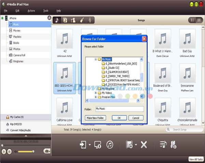205x163 pixels.
Task: Collapse the My Music folder node
Action: pos(96,59)
